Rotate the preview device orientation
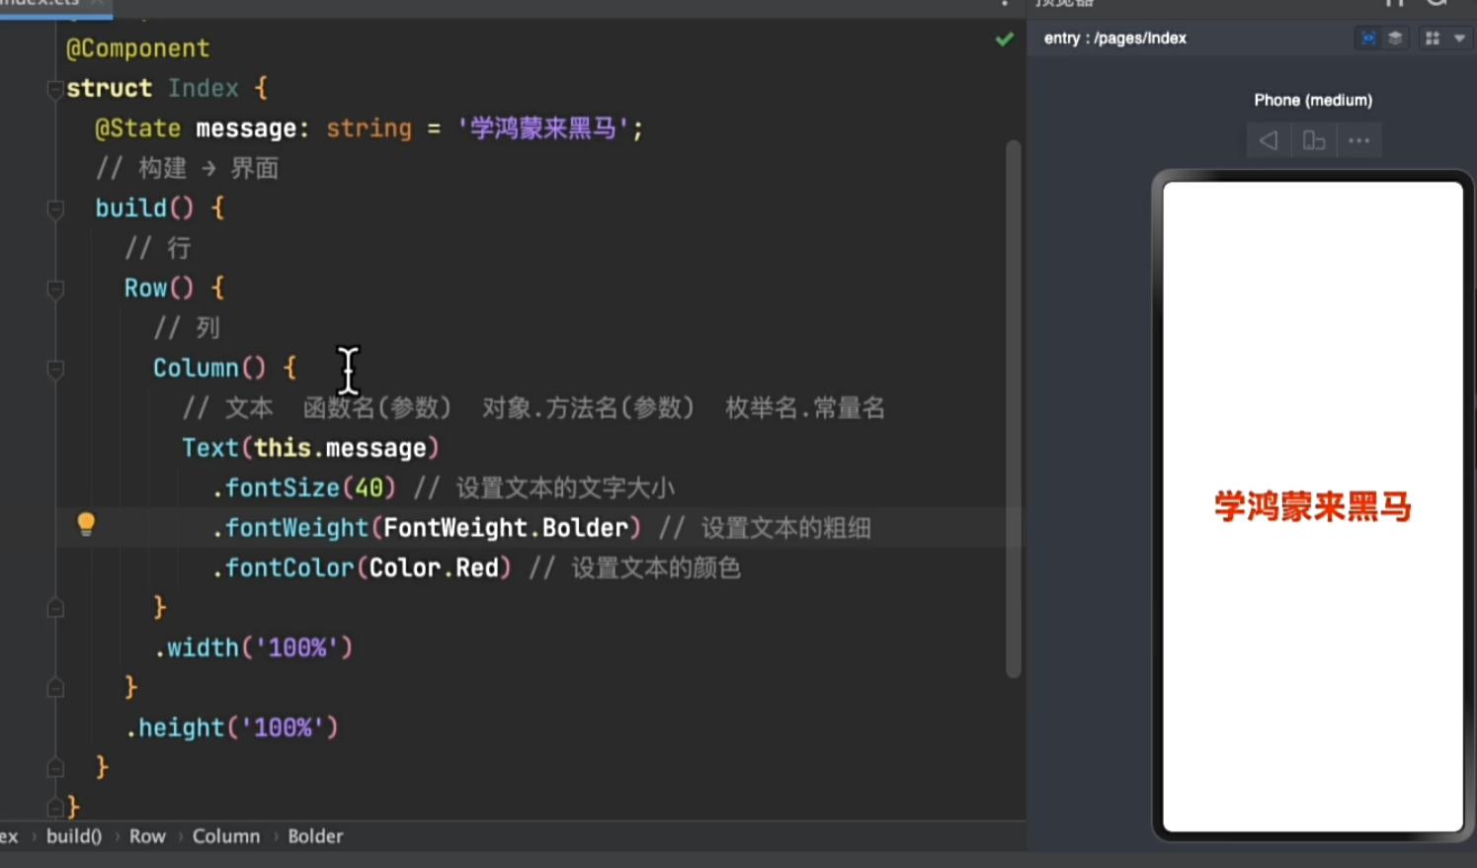This screenshot has height=868, width=1477. (1313, 140)
